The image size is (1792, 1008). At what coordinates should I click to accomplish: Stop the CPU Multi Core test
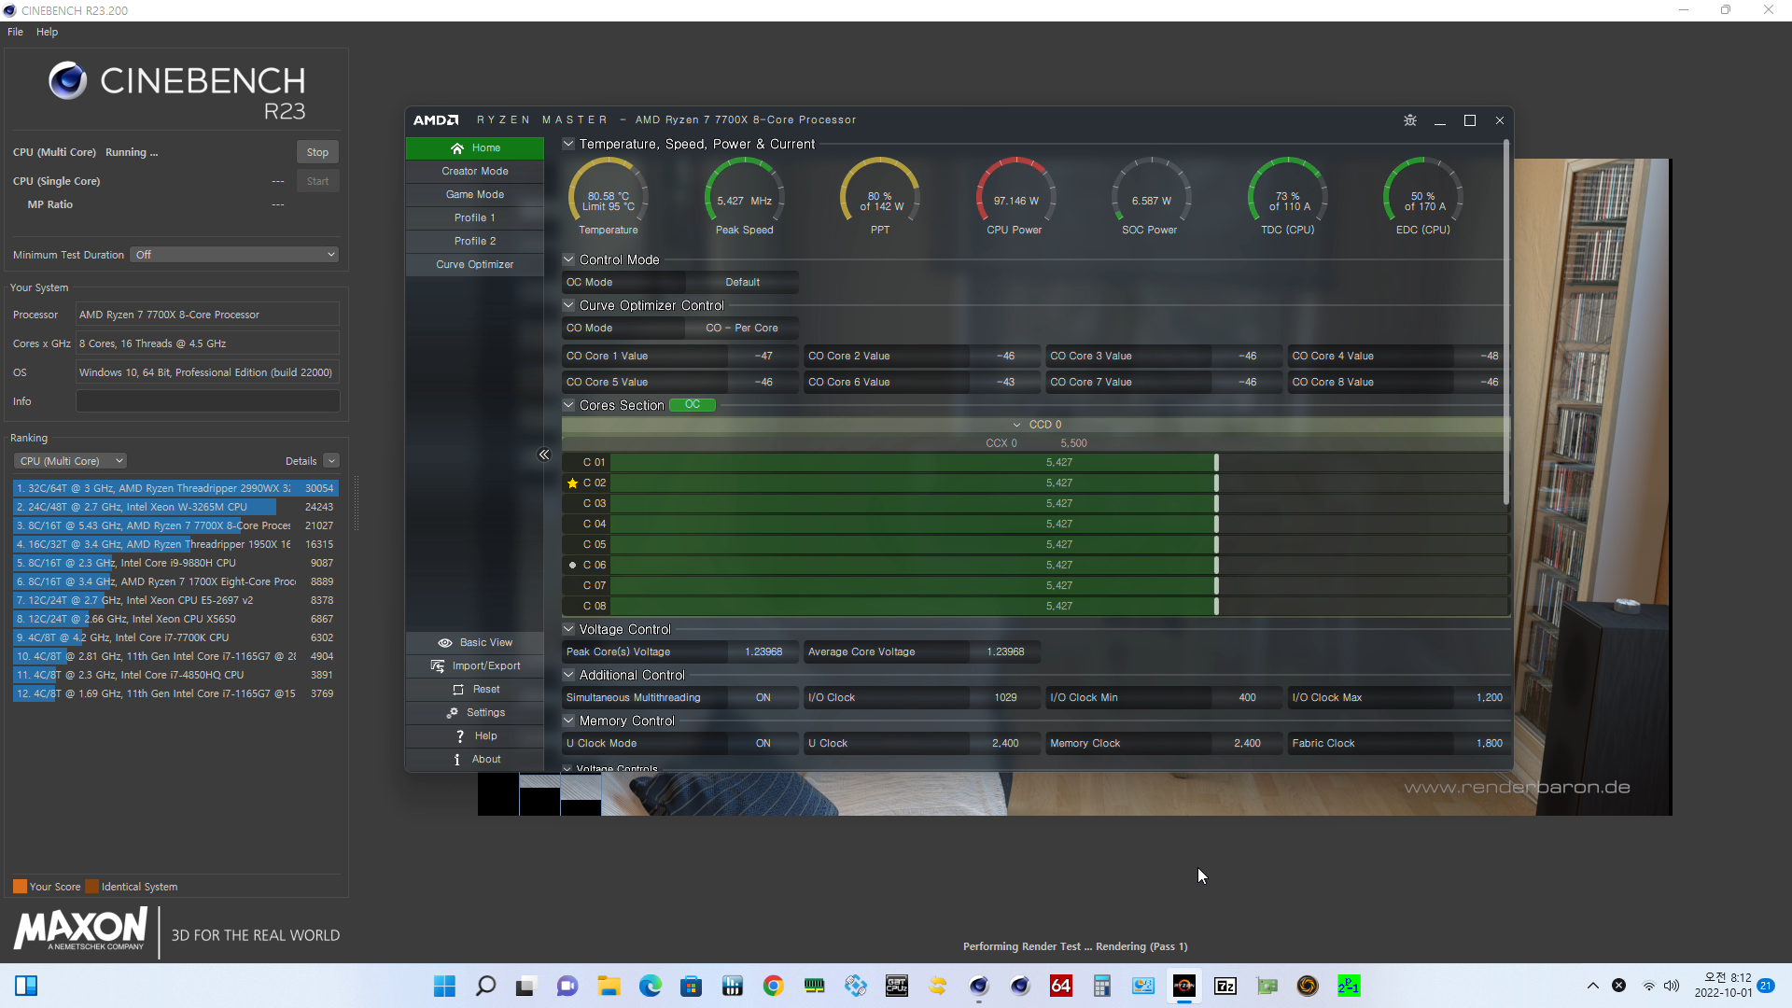pyautogui.click(x=317, y=152)
